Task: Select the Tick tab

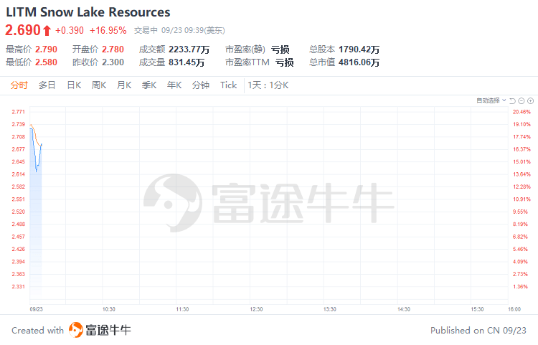Action: tap(229, 85)
